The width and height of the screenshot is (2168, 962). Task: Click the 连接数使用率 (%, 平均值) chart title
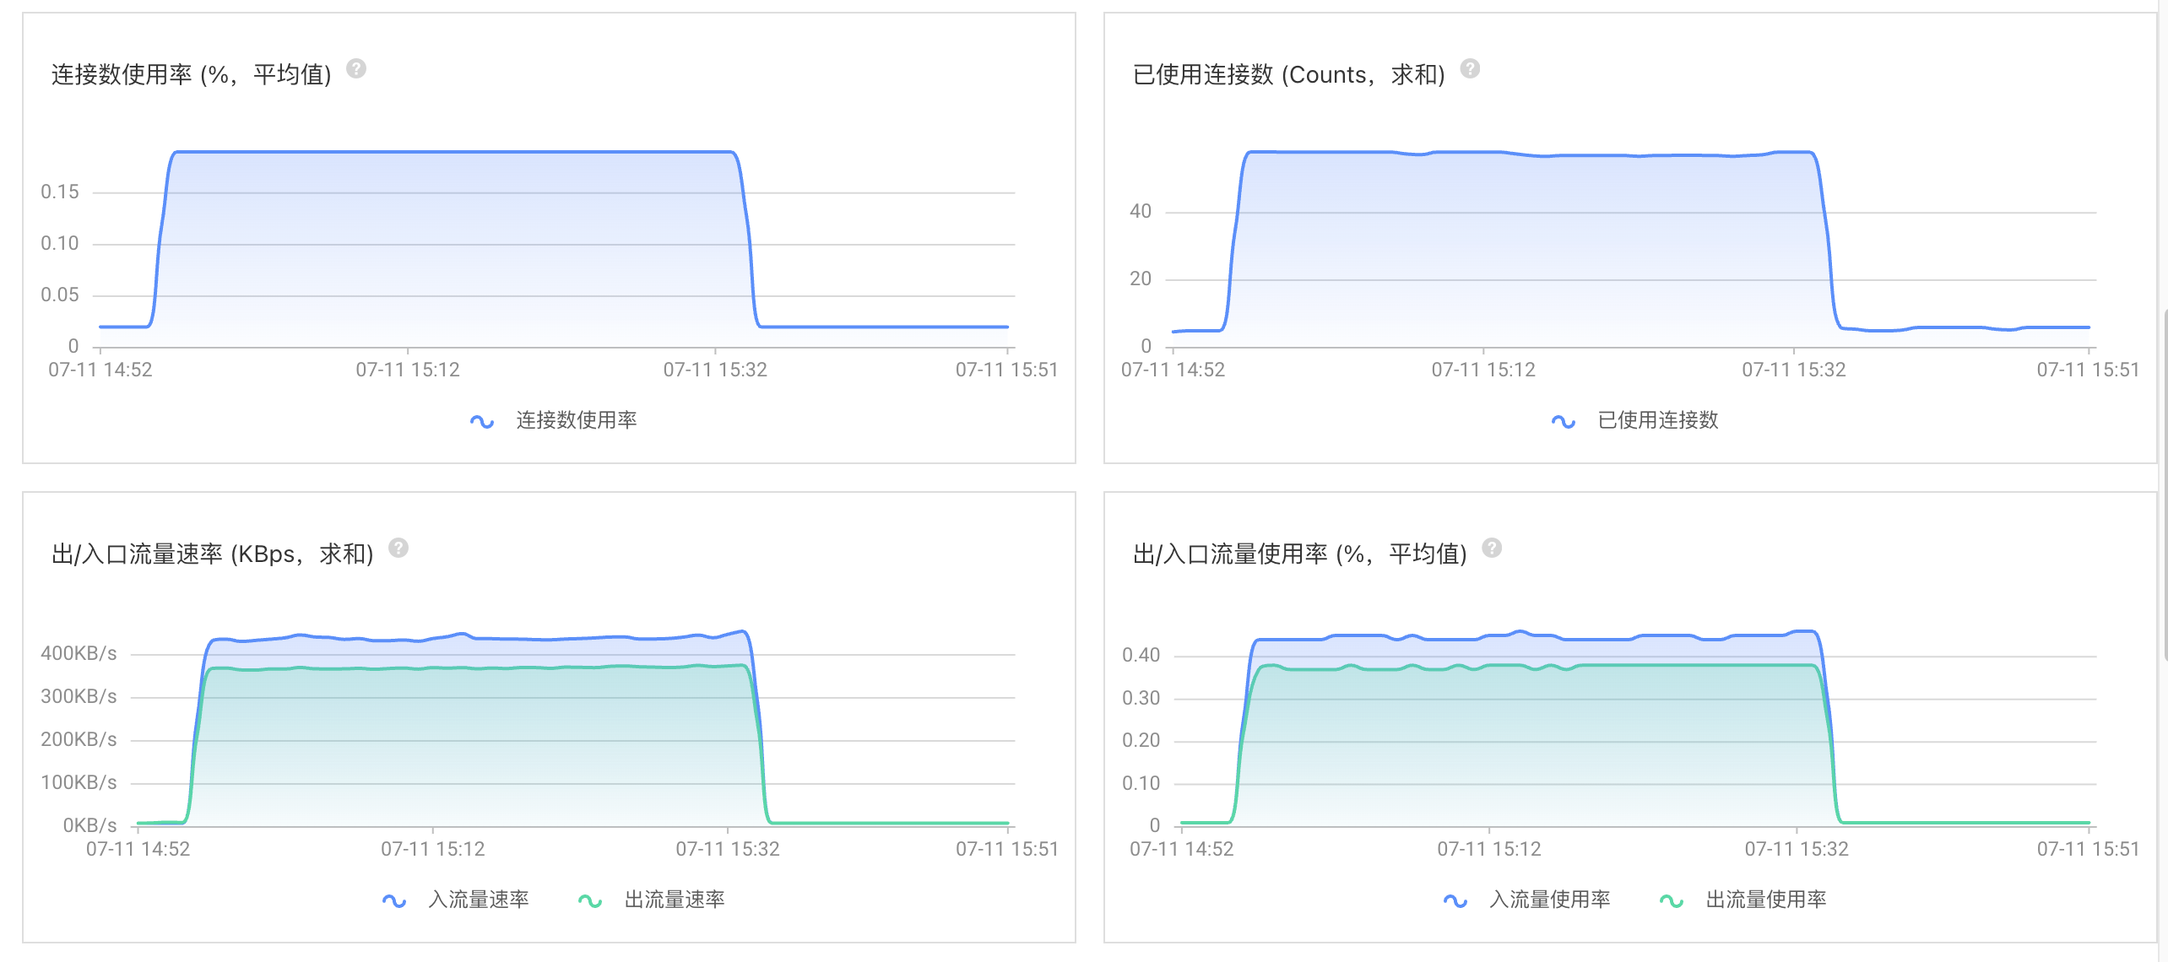(x=192, y=74)
